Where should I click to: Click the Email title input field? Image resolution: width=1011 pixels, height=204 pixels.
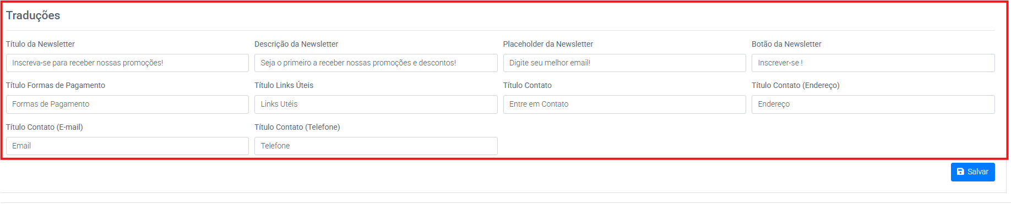(127, 146)
